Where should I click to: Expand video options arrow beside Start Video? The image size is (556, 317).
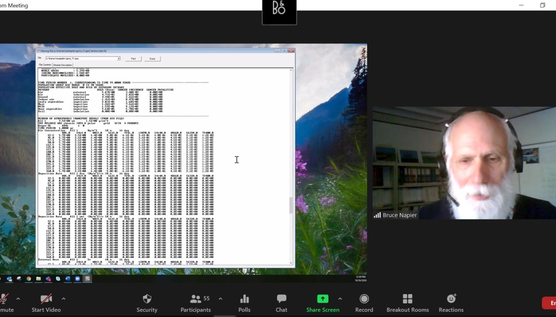pyautogui.click(x=63, y=298)
